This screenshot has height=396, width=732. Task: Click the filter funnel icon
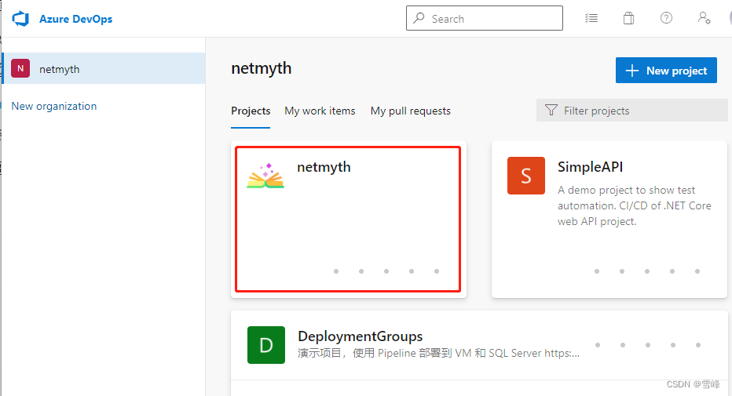pos(551,111)
